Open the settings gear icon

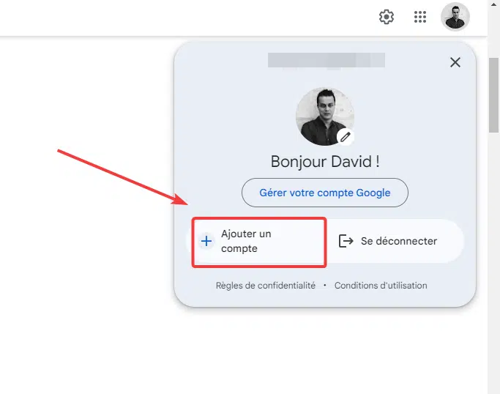[386, 17]
